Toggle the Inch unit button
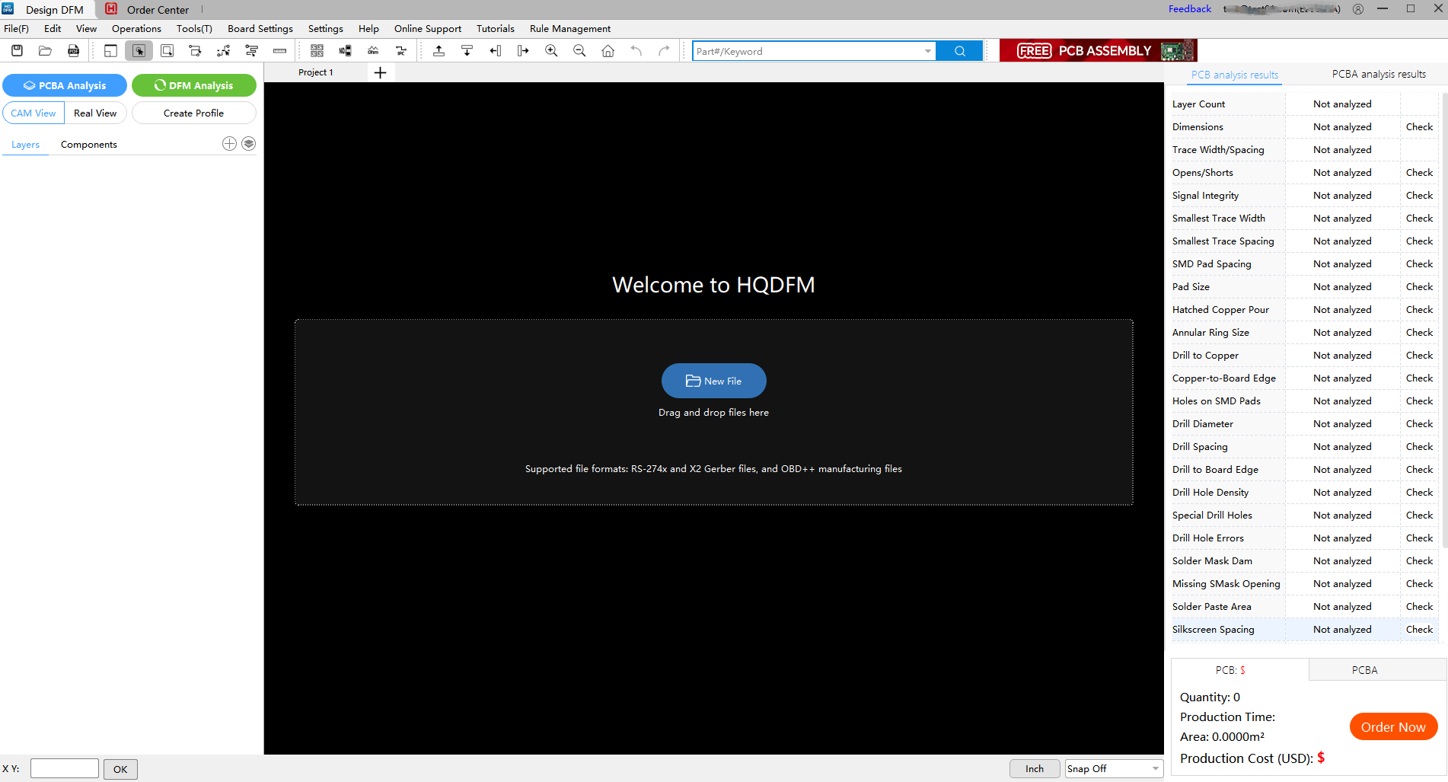Screen dimensions: 1448x782 [x=1034, y=769]
